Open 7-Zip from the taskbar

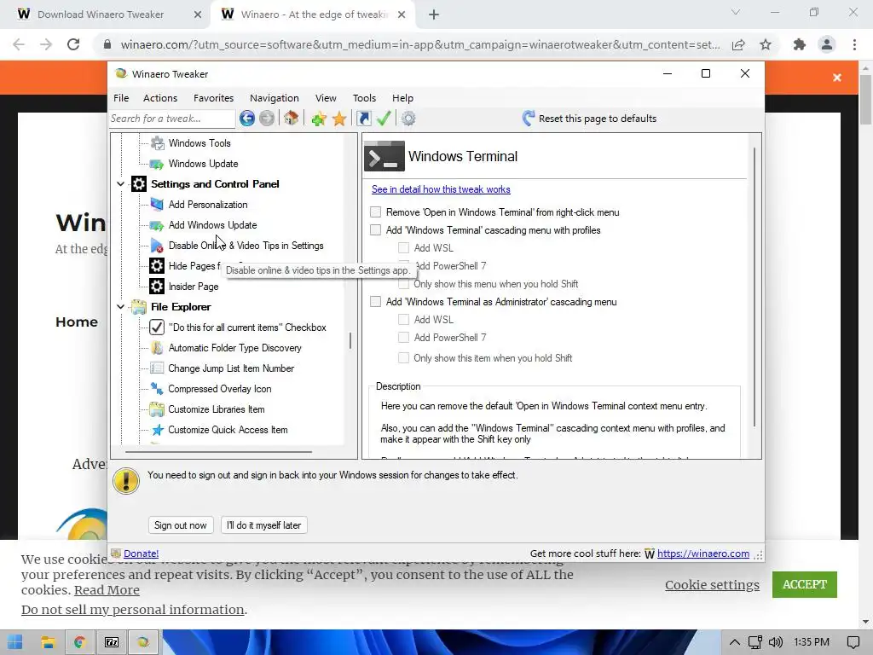pos(112,642)
